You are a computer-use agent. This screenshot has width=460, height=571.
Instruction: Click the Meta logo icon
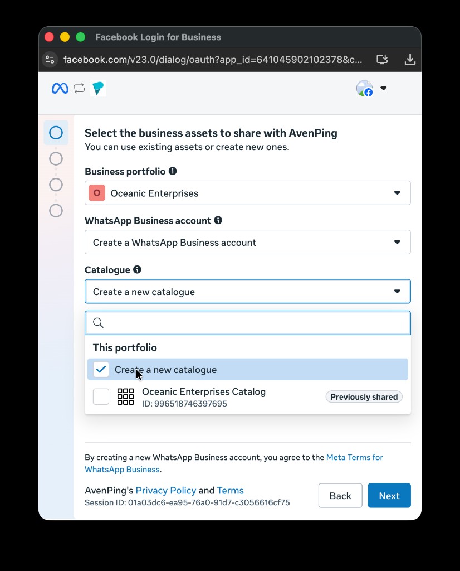pyautogui.click(x=60, y=89)
